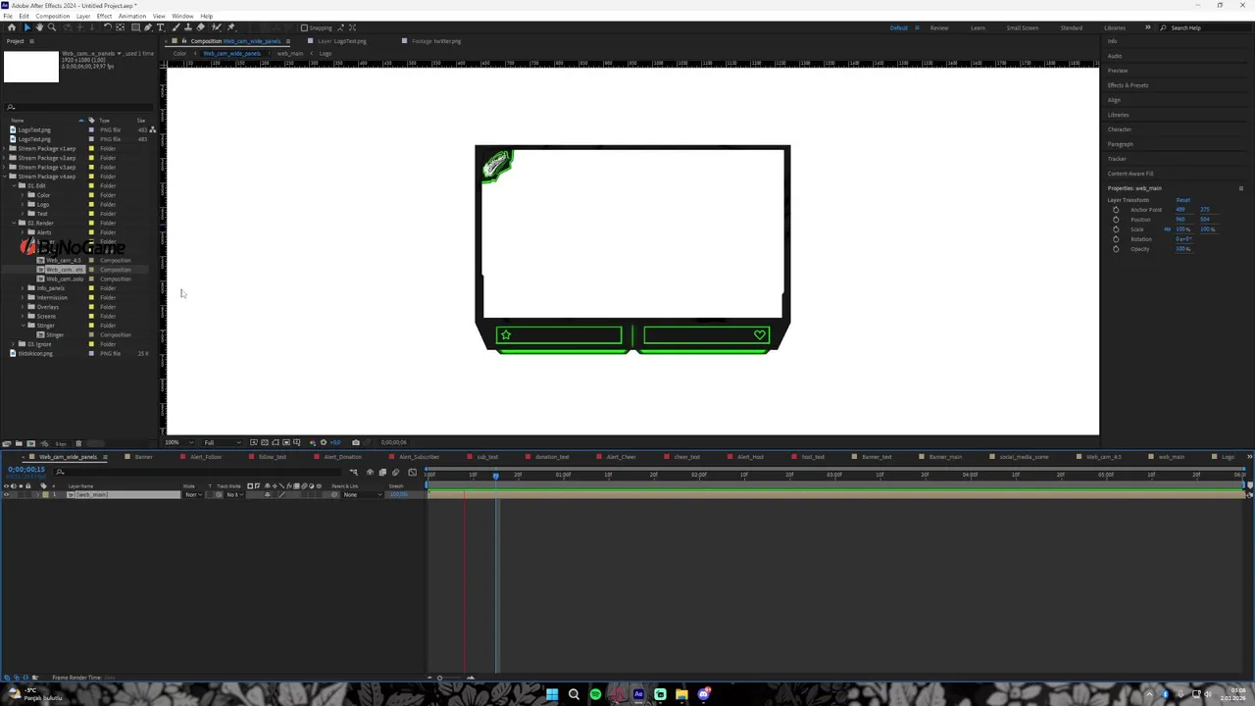Open Composition Mini-Flowchart icon in timeline
The height and width of the screenshot is (706, 1255).
[353, 473]
